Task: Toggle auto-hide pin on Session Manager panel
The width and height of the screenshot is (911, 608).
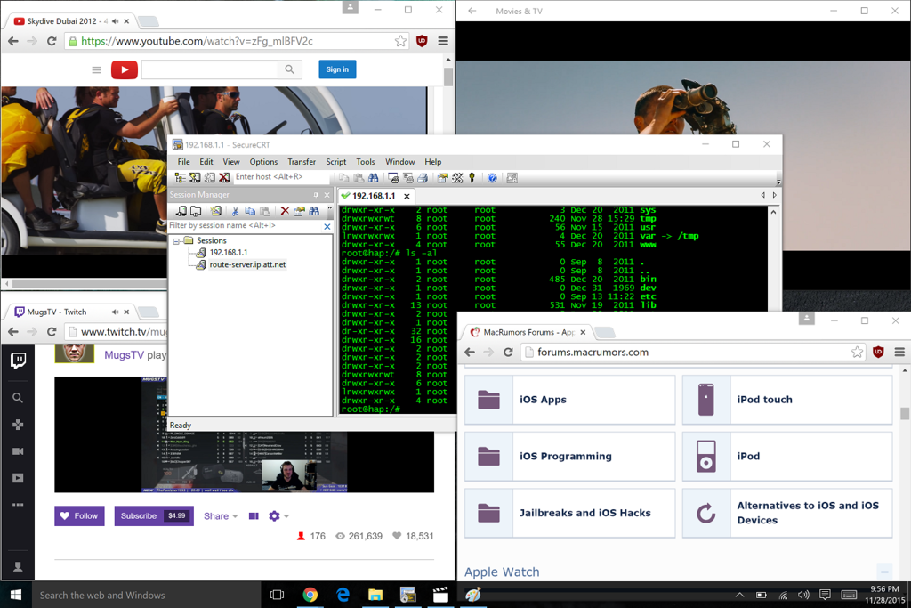Action: 316,195
